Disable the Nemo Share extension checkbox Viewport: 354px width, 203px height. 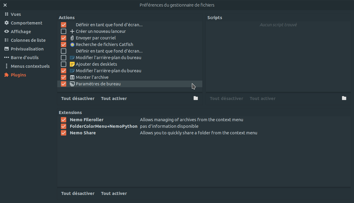coord(64,133)
